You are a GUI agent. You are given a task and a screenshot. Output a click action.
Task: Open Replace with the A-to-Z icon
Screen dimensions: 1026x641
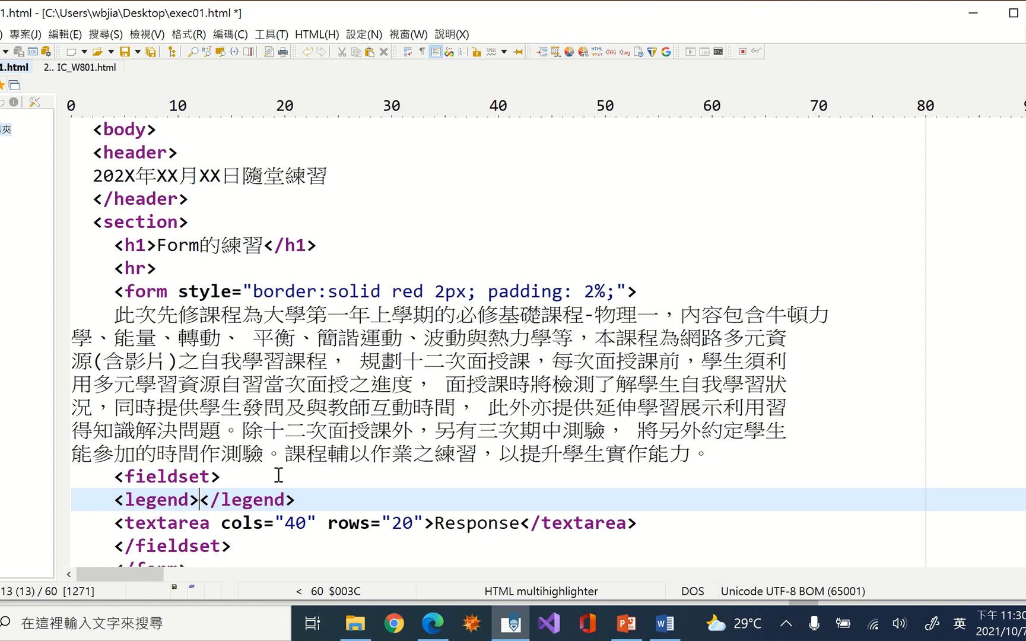coord(207,52)
